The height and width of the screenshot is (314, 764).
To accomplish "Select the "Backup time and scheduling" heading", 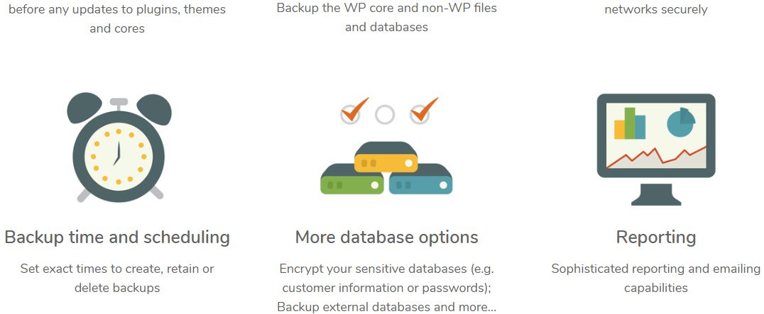I will pos(117,237).
